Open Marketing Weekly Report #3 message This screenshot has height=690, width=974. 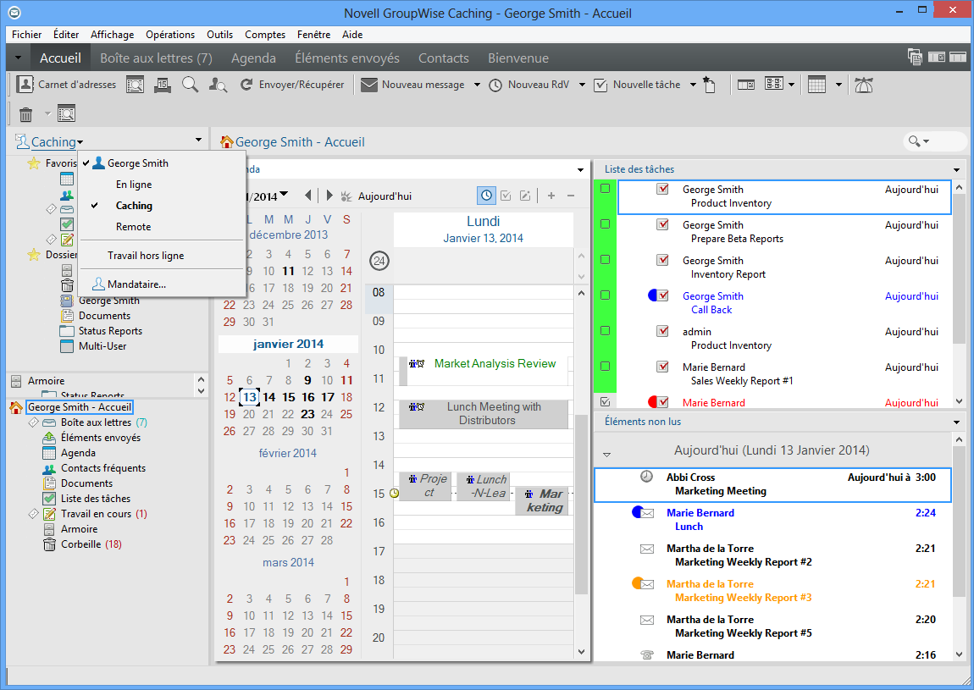(743, 598)
